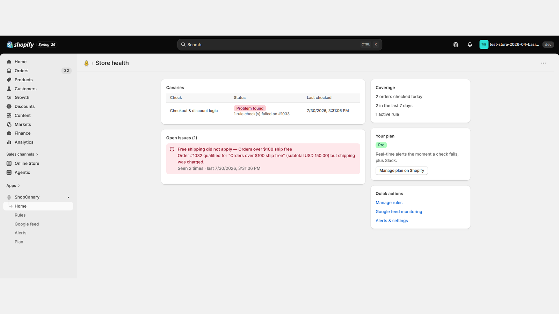Go to ShopCanary Rules page
The image size is (559, 314).
pyautogui.click(x=20, y=215)
